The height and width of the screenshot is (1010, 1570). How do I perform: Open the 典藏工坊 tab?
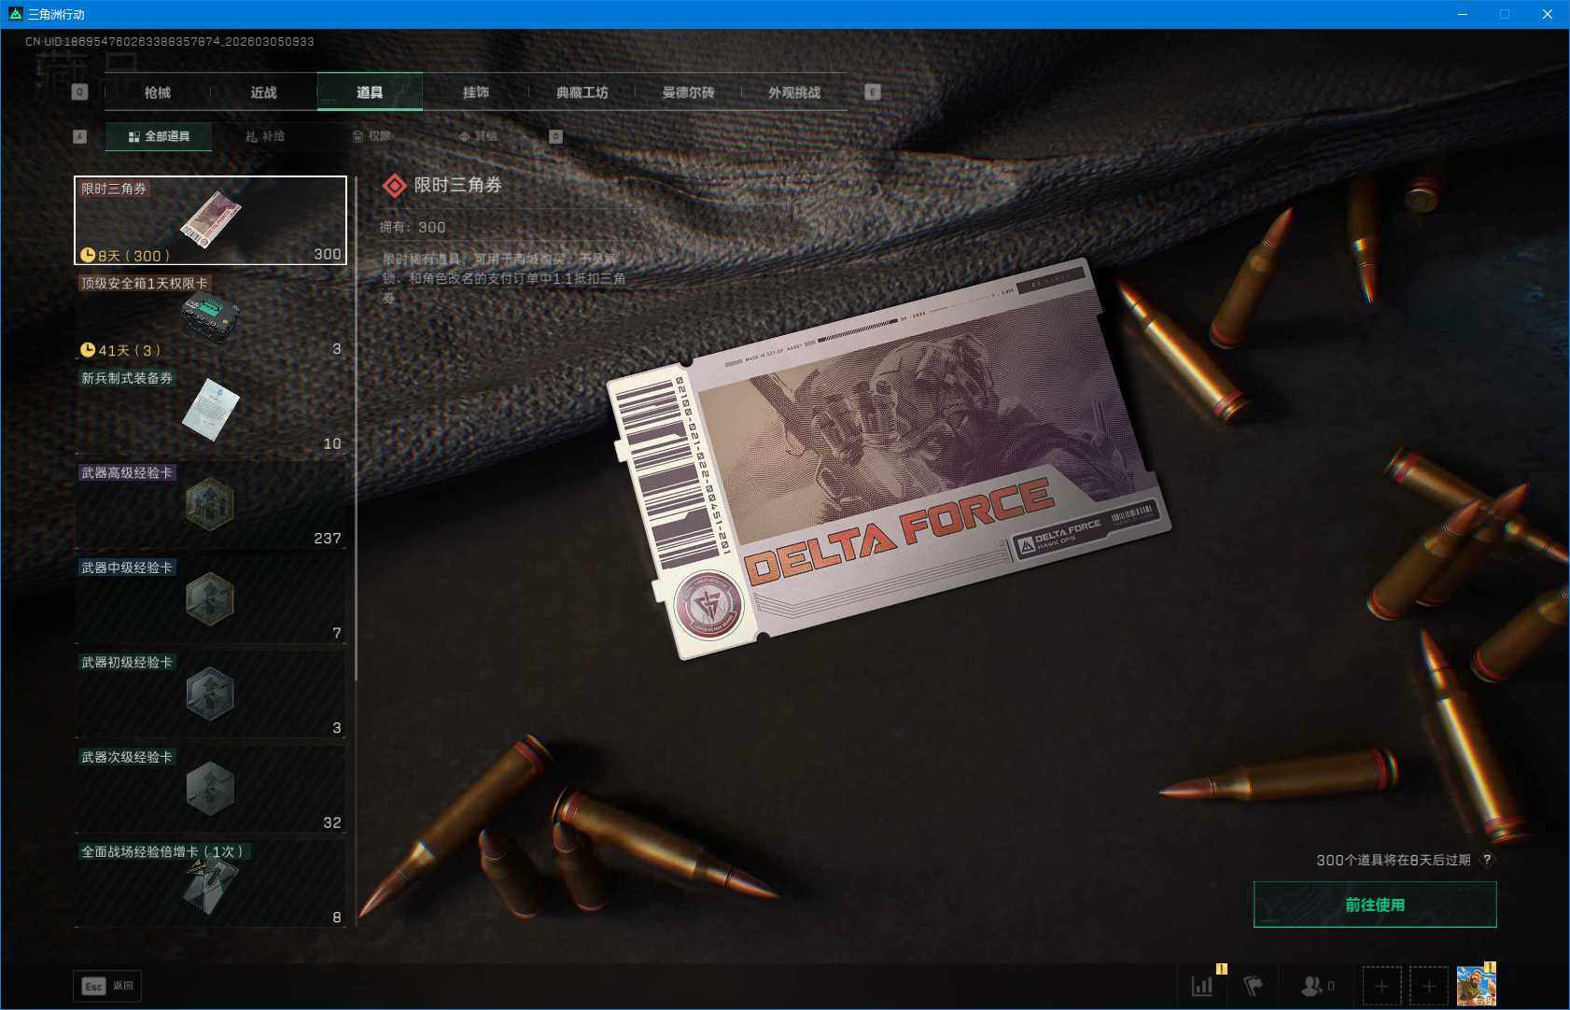[x=582, y=92]
